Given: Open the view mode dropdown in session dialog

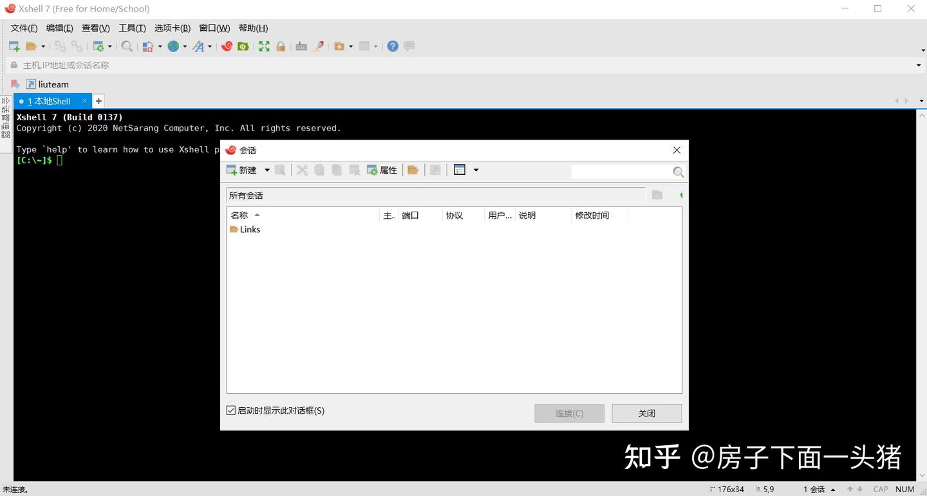Looking at the screenshot, I should (x=476, y=170).
